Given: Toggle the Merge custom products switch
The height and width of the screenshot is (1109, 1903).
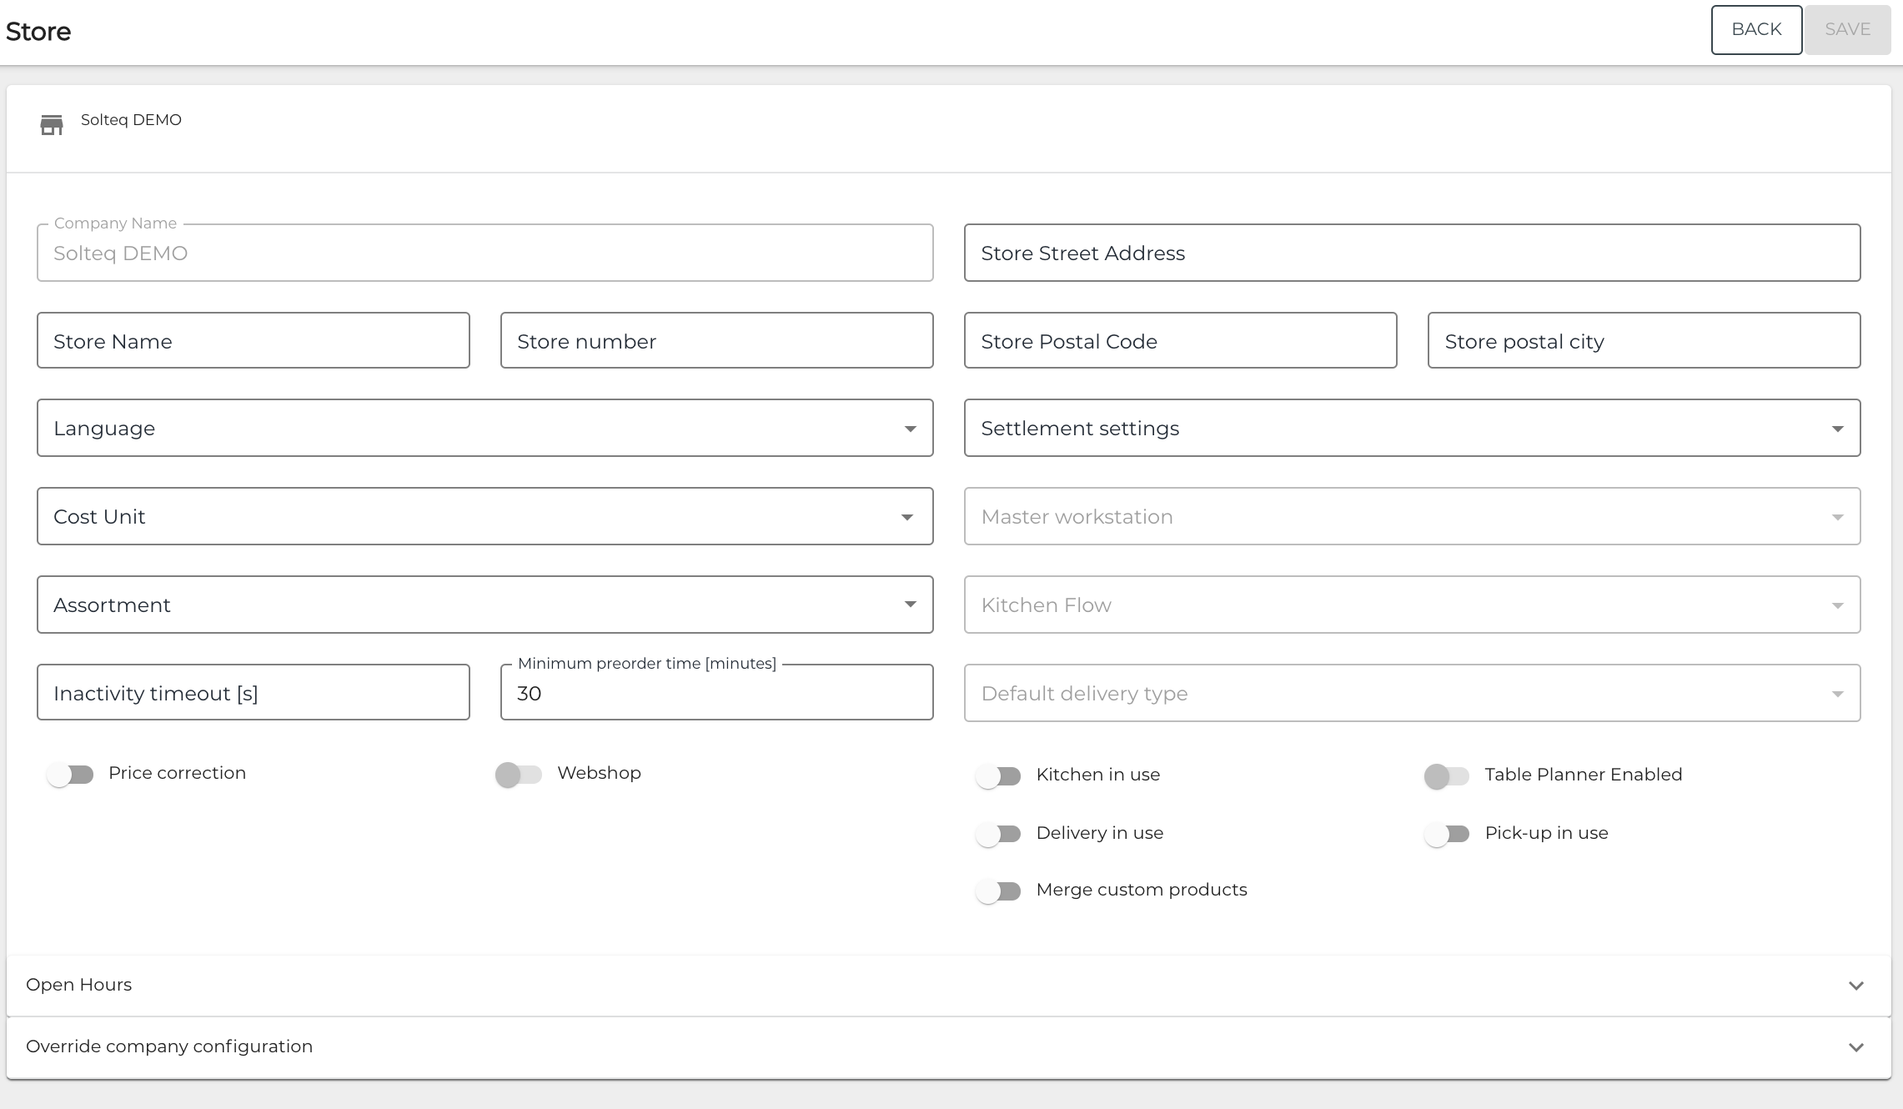Looking at the screenshot, I should (998, 891).
